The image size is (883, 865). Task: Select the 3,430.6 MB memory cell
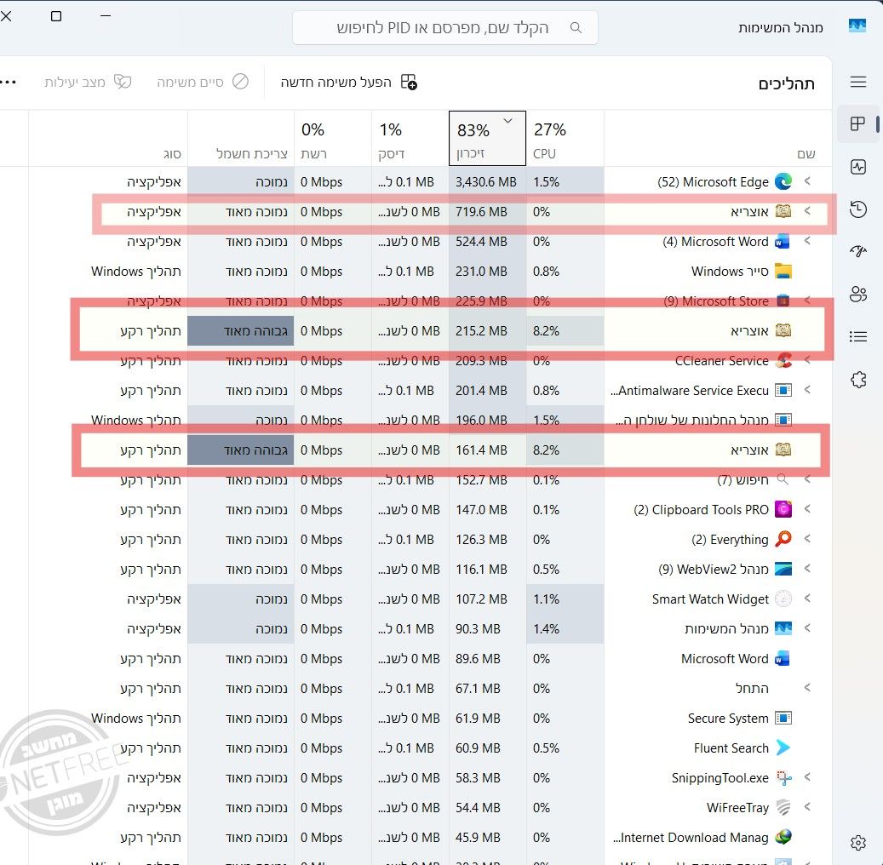click(487, 182)
